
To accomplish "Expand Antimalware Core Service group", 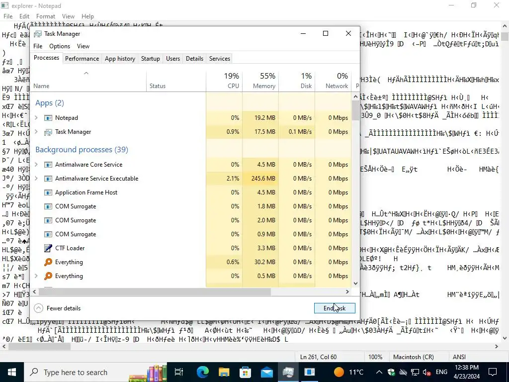I will click(x=36, y=165).
